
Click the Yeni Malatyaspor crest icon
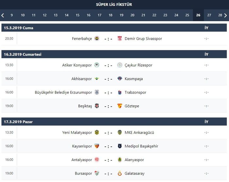click(97, 132)
